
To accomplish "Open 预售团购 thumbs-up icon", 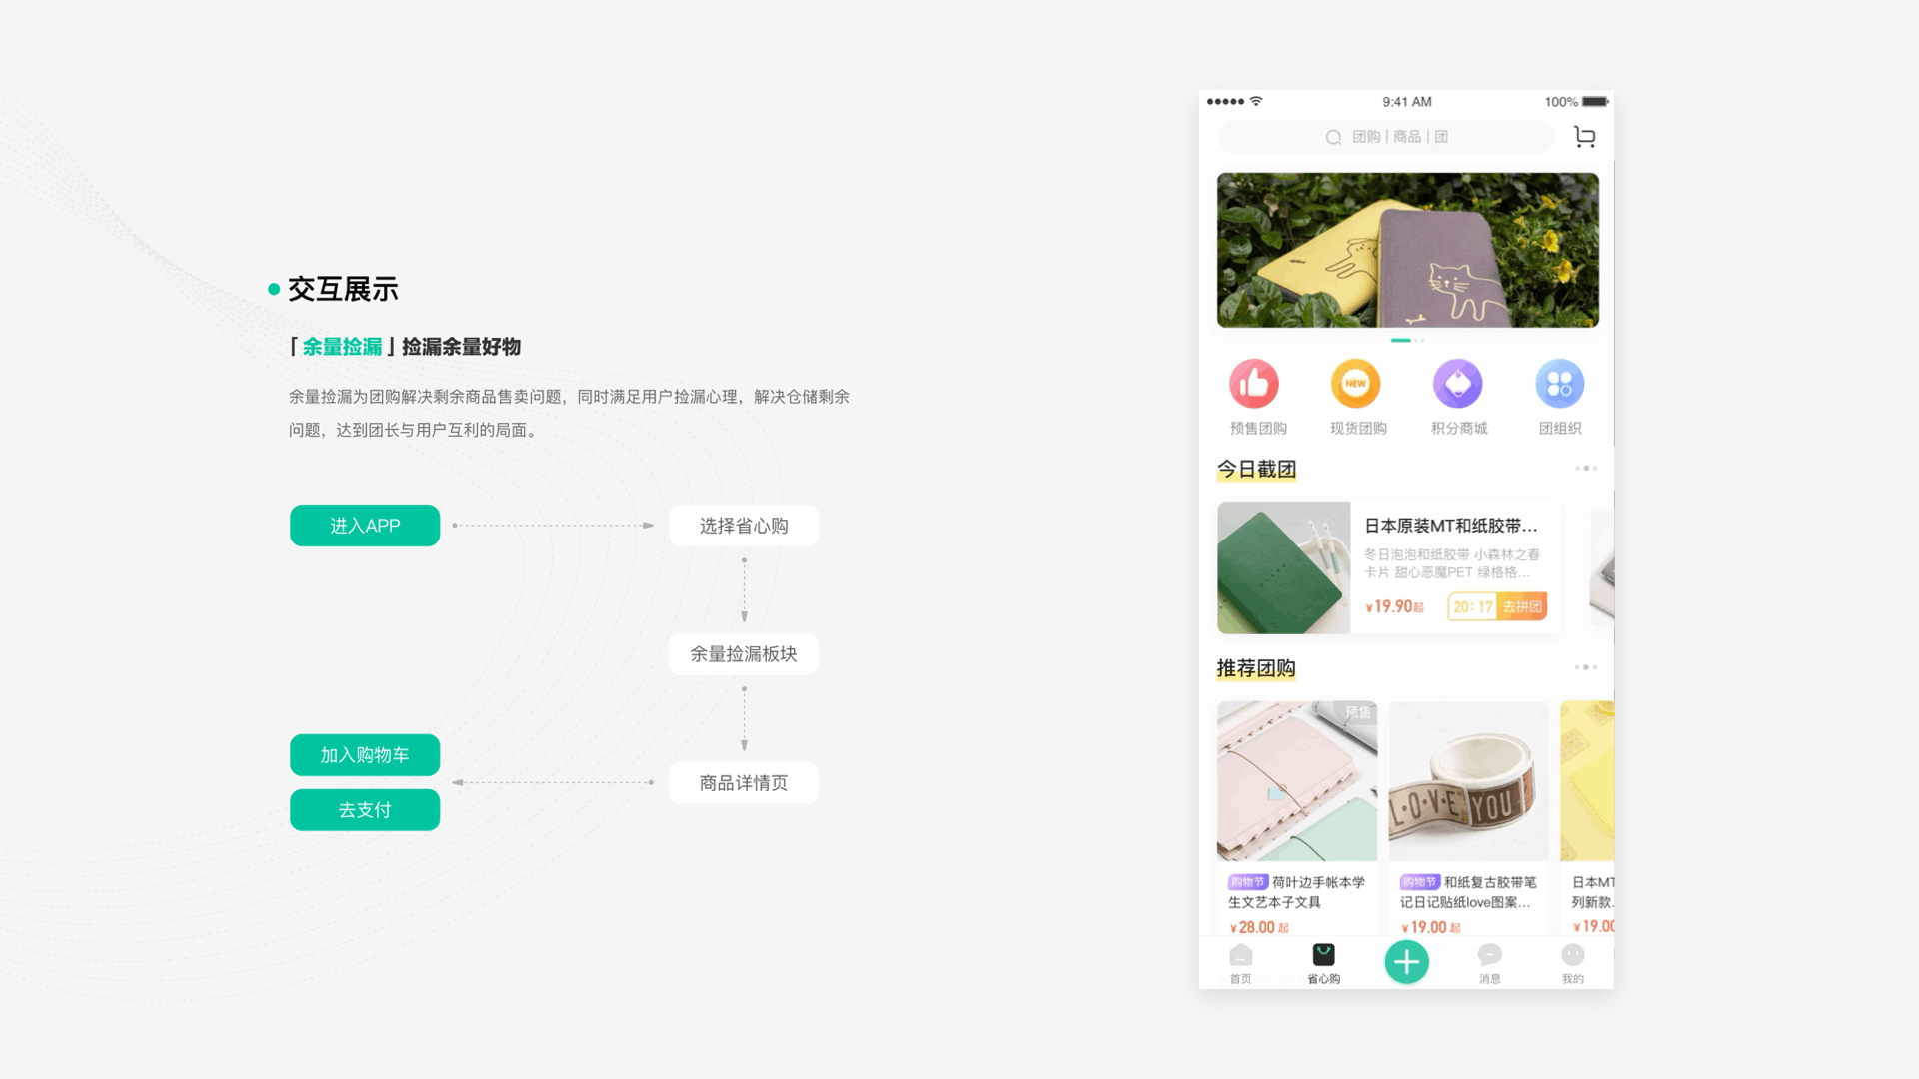I will point(1254,384).
